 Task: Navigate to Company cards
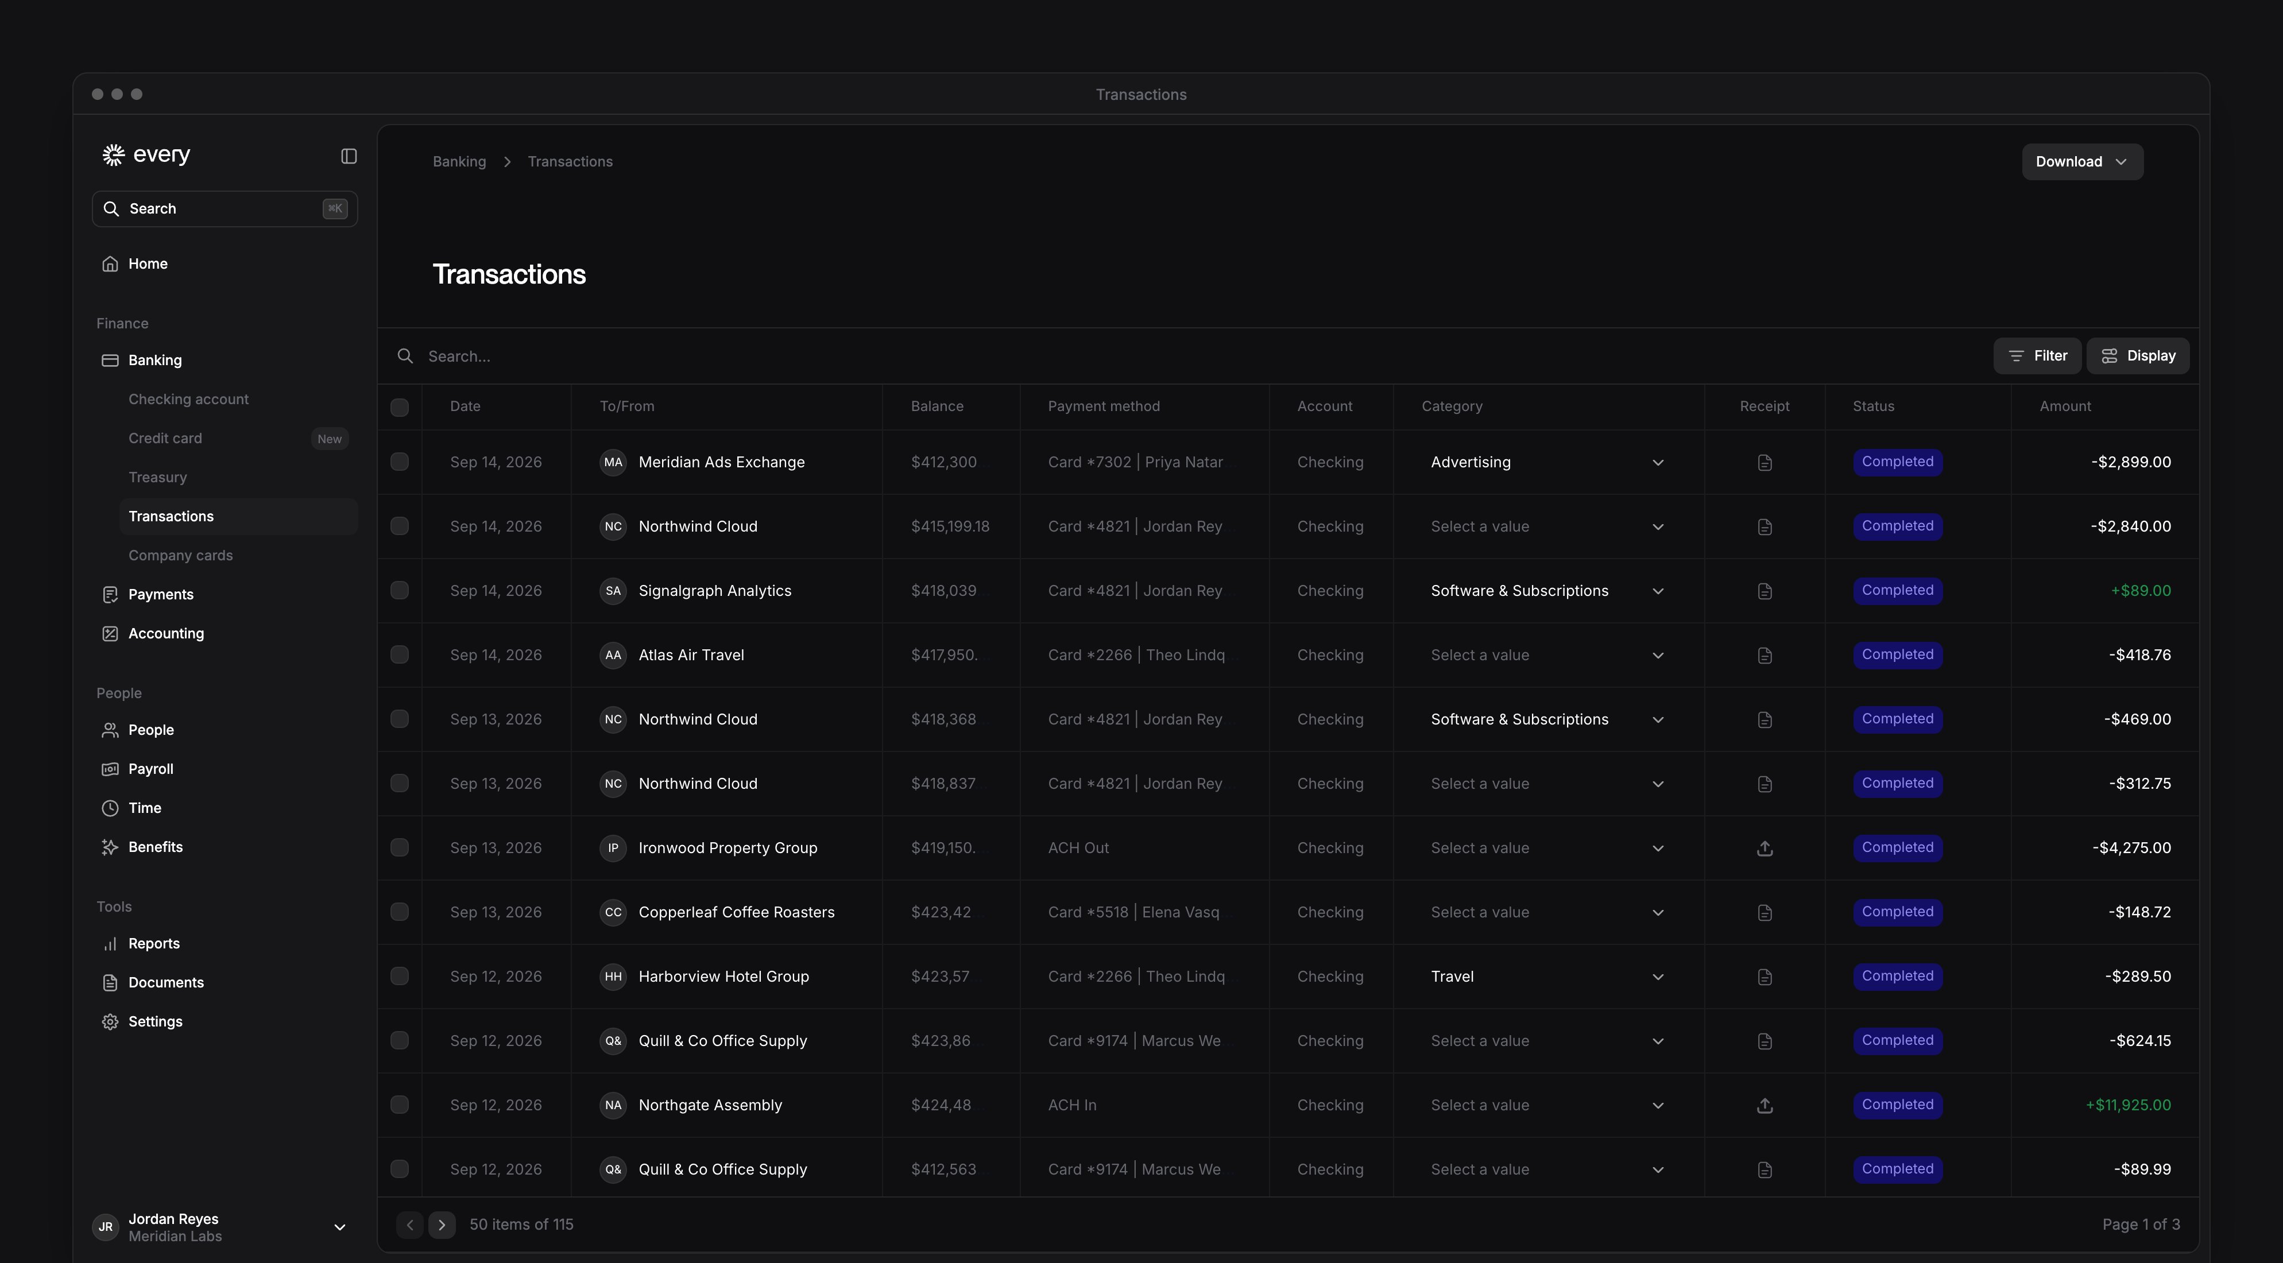180,556
